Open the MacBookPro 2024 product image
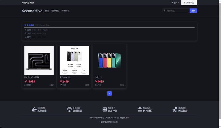 [x=39, y=60]
